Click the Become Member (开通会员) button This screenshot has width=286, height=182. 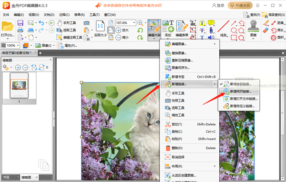click(240, 5)
